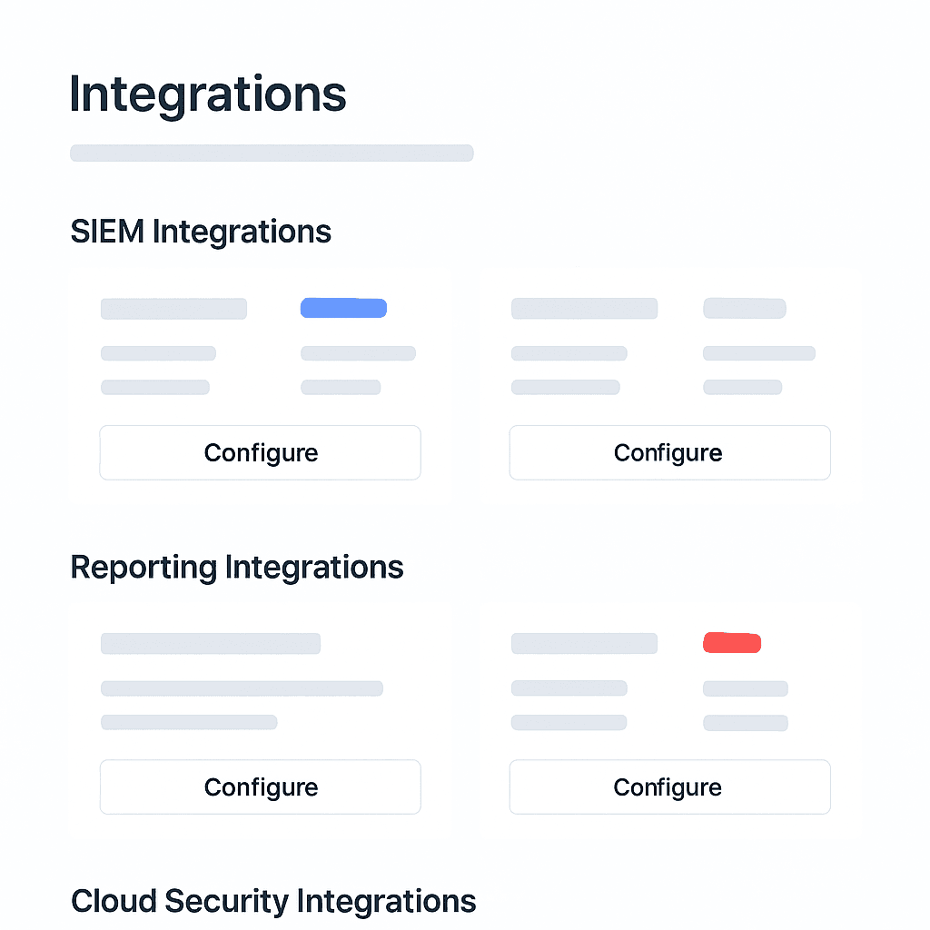Select the second Reporting card's logo placeholder
This screenshot has height=930, width=930.
click(584, 643)
